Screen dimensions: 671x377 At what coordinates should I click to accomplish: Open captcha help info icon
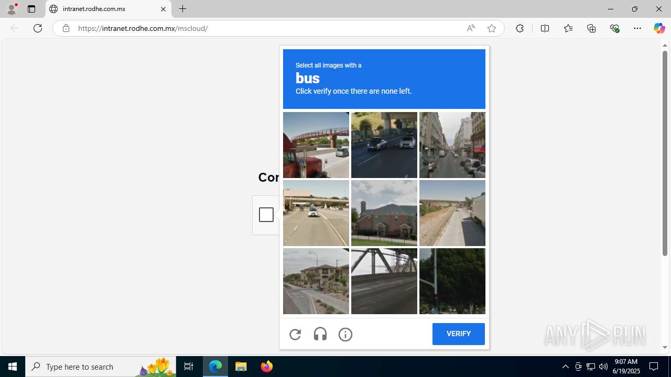click(x=345, y=334)
